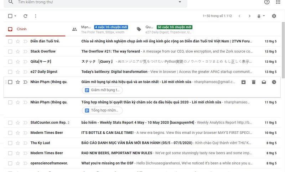Select the Tổng hợp những bí quyết email checkbox
Screen dimensions: 285x172
10,103
